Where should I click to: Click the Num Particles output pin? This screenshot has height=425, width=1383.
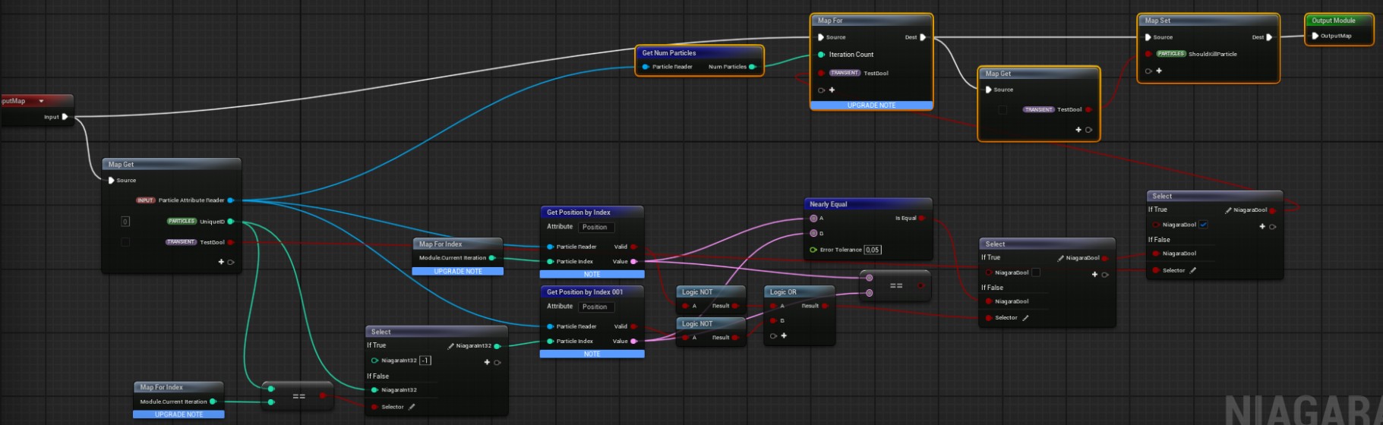752,67
